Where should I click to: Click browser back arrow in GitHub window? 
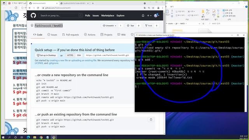click(30, 8)
